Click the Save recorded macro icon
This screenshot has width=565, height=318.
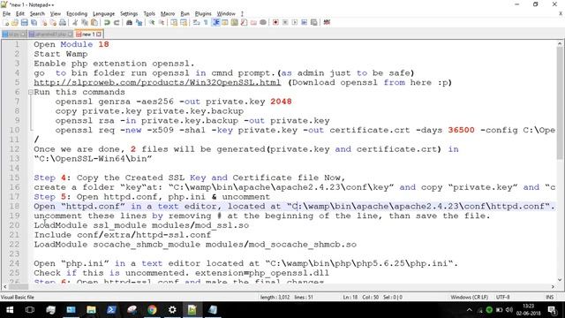click(314, 22)
